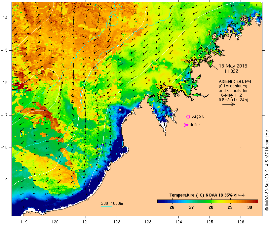Click the longitude axis label 124
Viewport: 271px width, 225px height.
(x=179, y=222)
